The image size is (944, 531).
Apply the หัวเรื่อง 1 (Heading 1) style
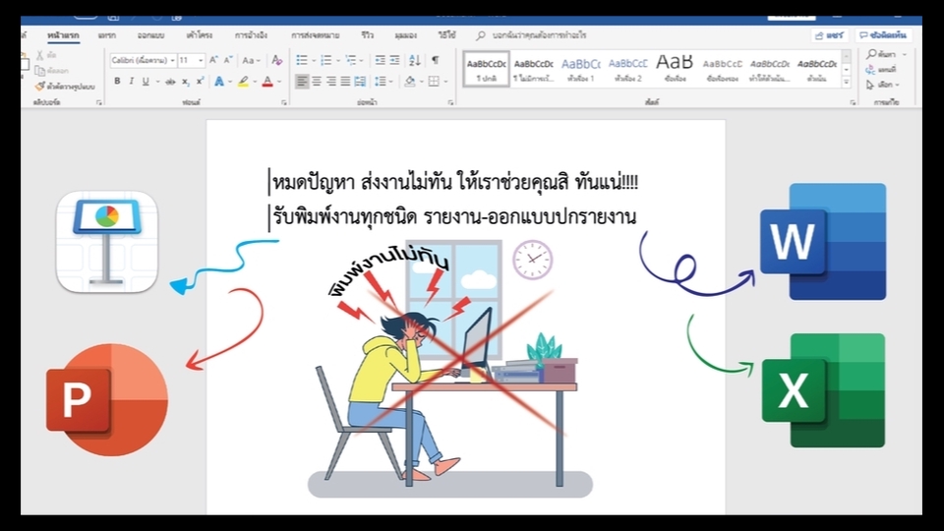click(x=580, y=69)
